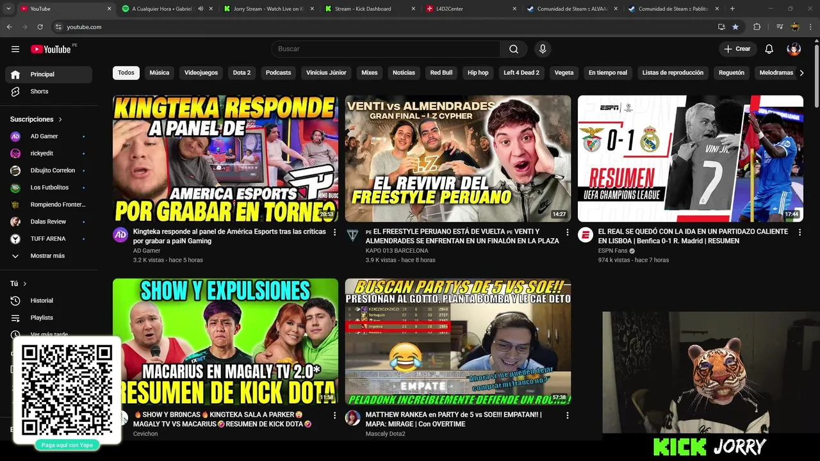Click the Crear button
Screen dimensions: 820x461
point(737,49)
